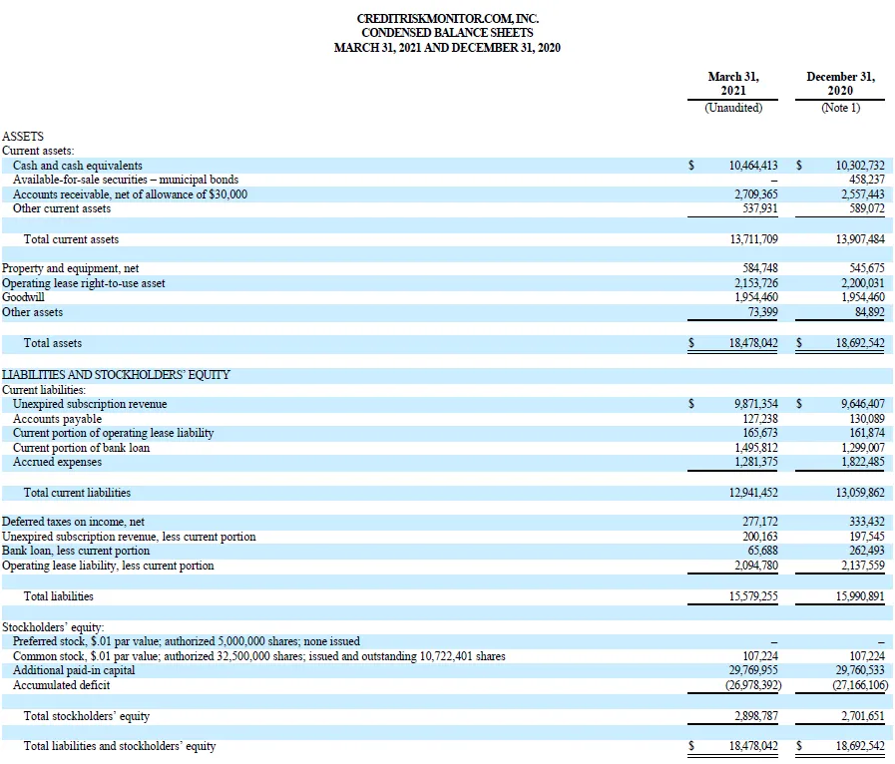Viewport: 895px width, 764px height.
Task: Click accounts receivable value 2,709,365
Action: pyautogui.click(x=755, y=194)
